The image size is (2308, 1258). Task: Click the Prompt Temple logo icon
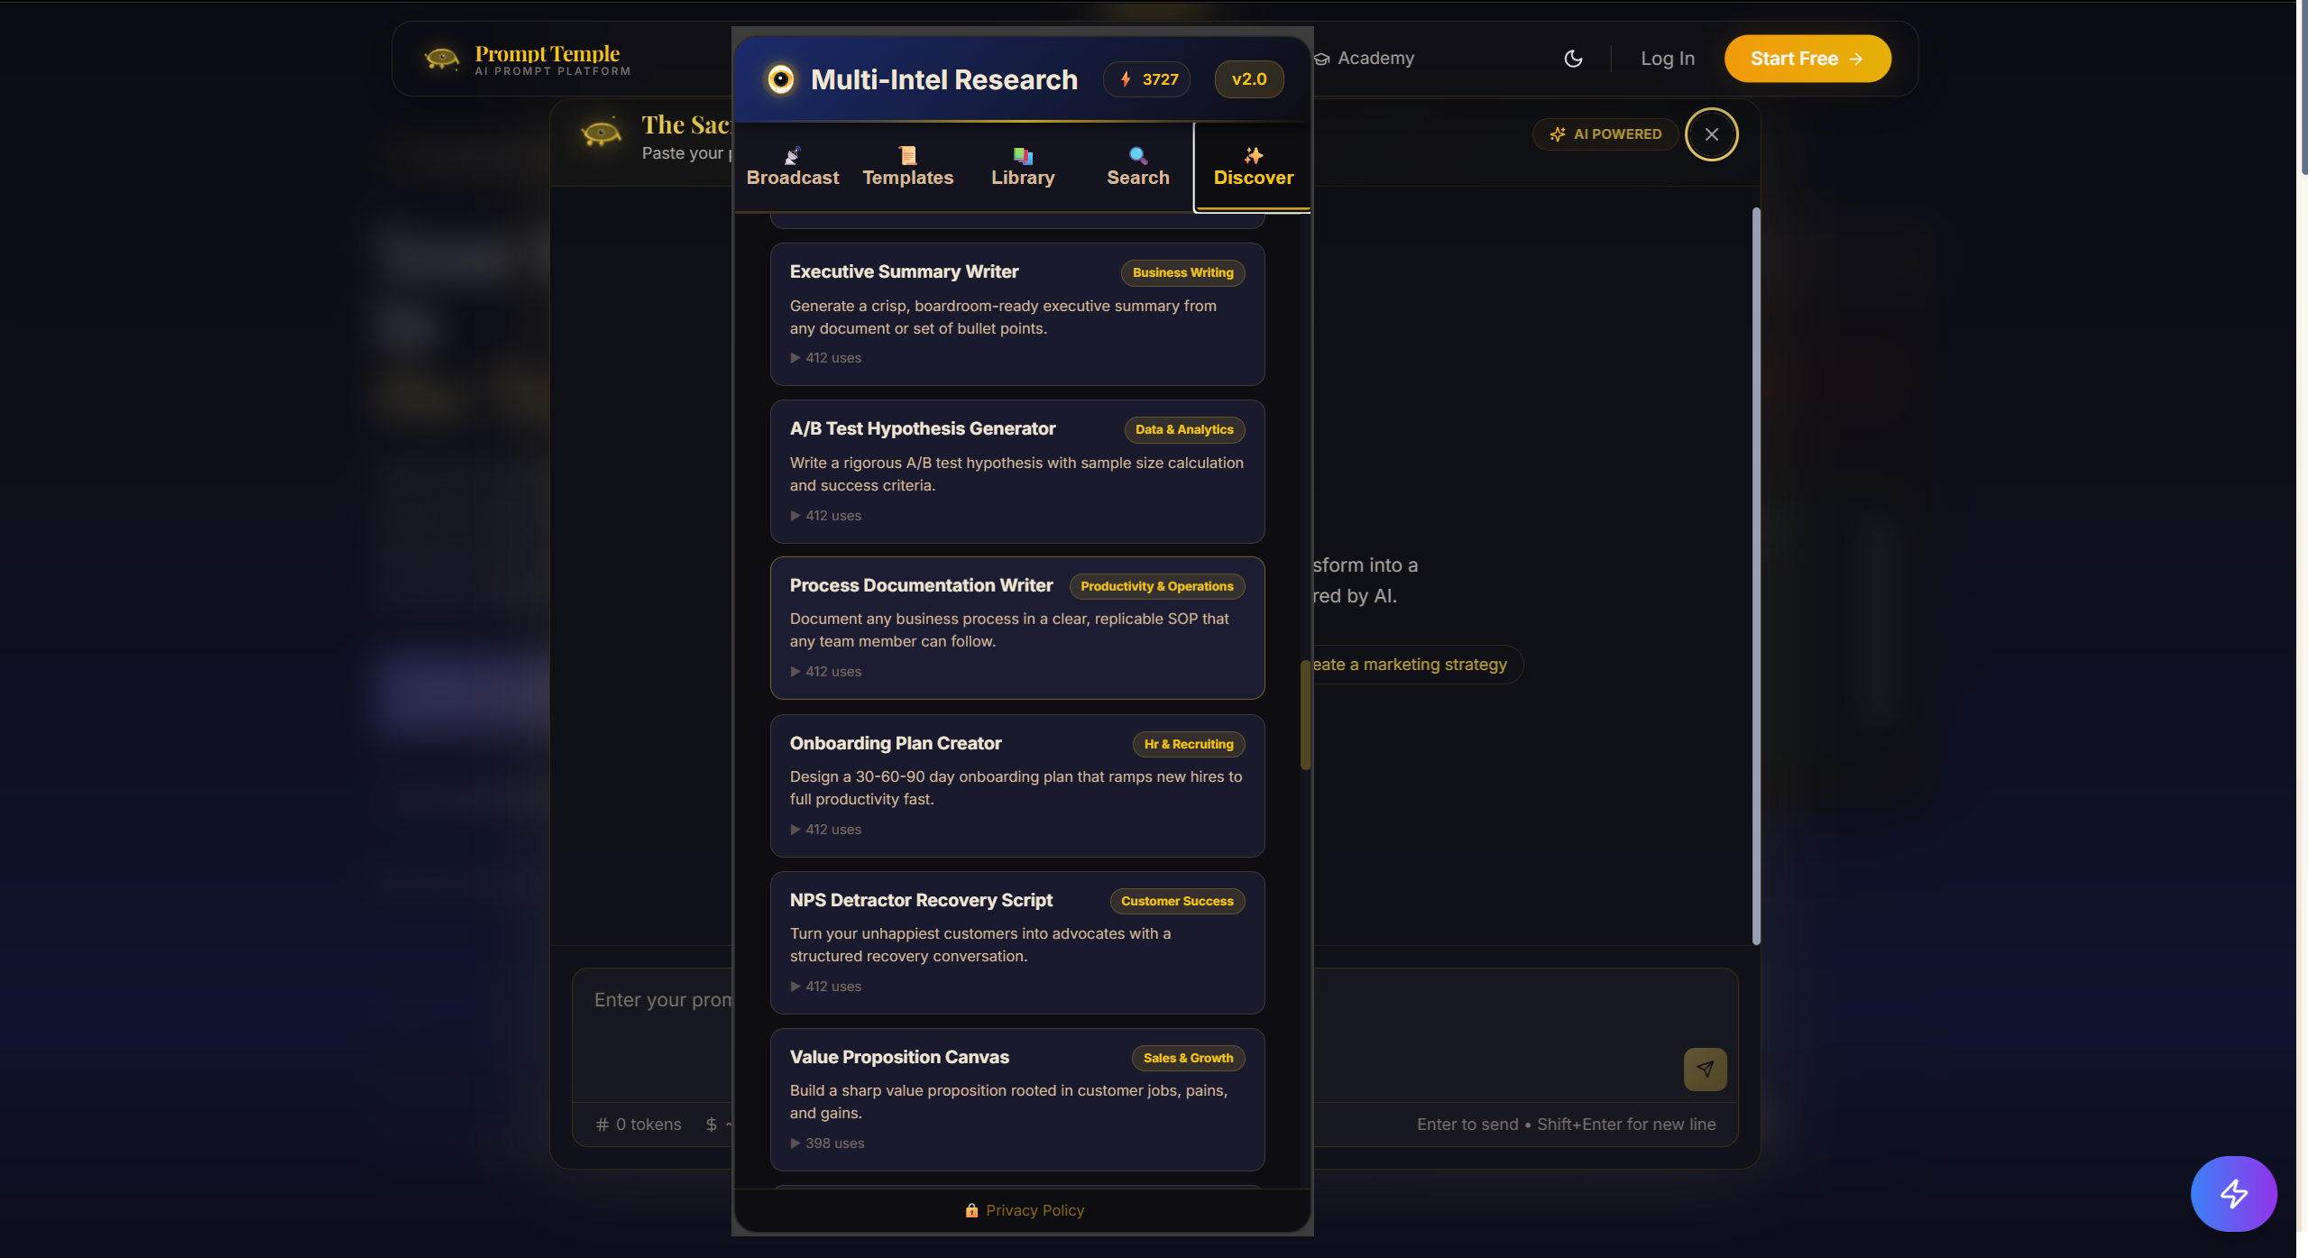coord(442,60)
